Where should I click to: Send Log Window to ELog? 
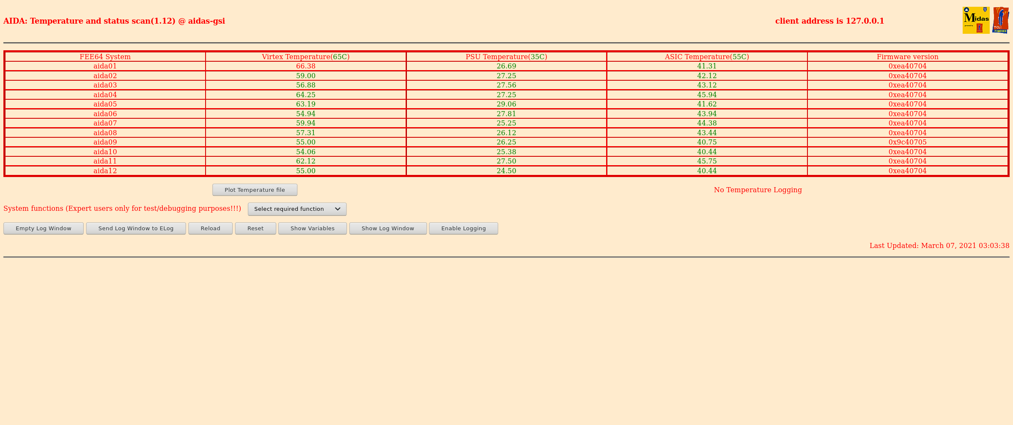[x=136, y=229]
